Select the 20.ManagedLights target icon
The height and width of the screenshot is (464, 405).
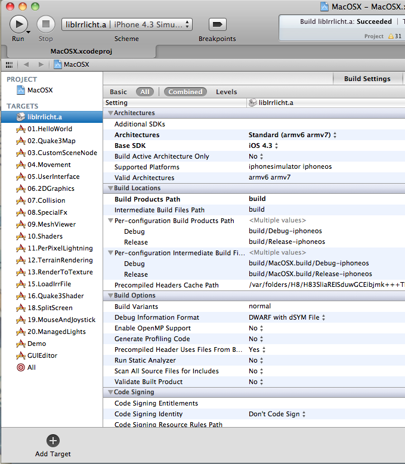click(21, 332)
